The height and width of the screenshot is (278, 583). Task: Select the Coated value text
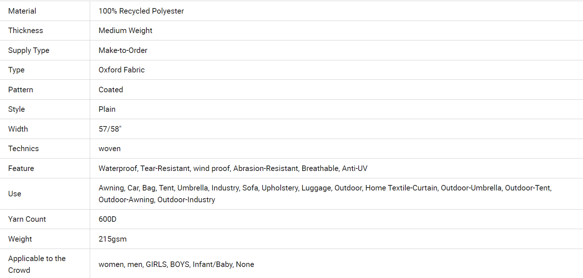coord(111,90)
